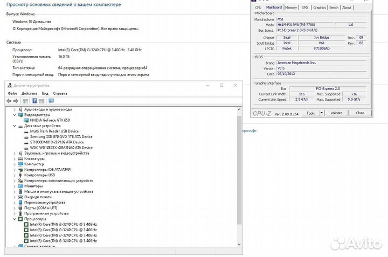Click the Device Manager vertical scrollbar down arrow
Image resolution: width=388 pixels, height=257 pixels.
click(239, 245)
